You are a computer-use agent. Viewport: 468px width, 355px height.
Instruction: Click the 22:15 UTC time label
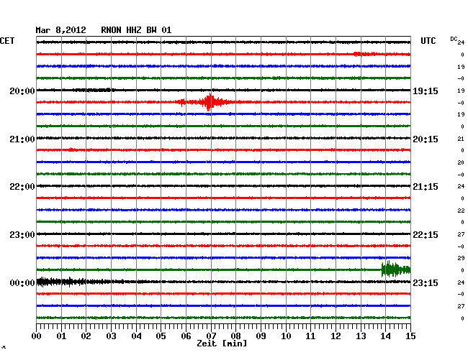pyautogui.click(x=426, y=235)
